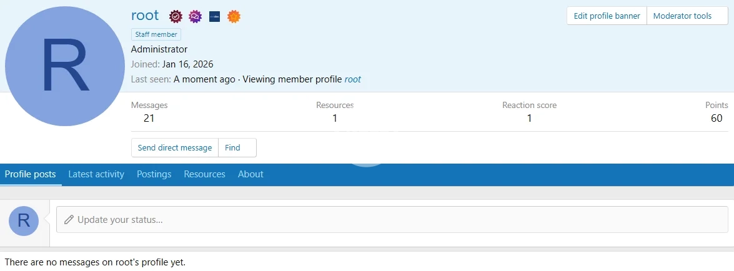
Task: Expand the Find dropdown
Action: pyautogui.click(x=237, y=148)
